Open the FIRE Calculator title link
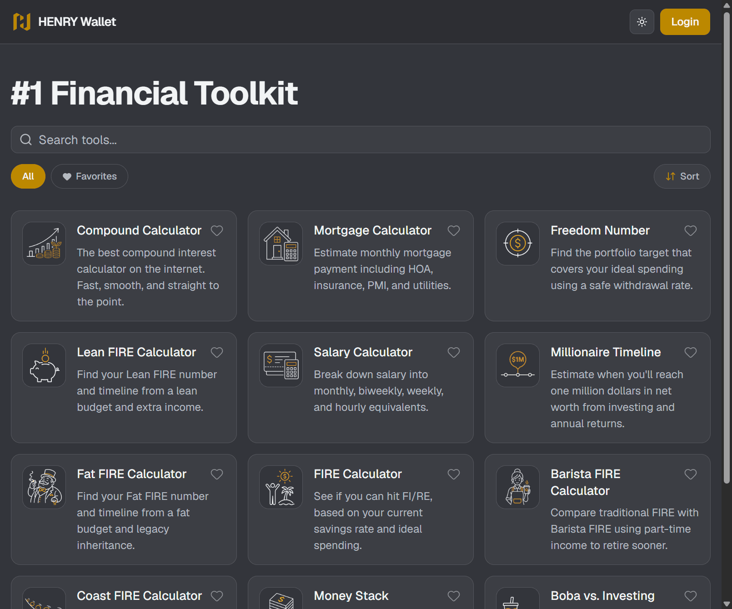Viewport: 732px width, 609px height. pos(358,474)
